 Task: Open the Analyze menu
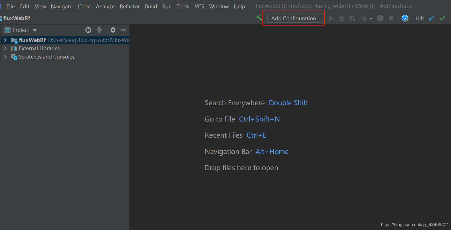(105, 6)
